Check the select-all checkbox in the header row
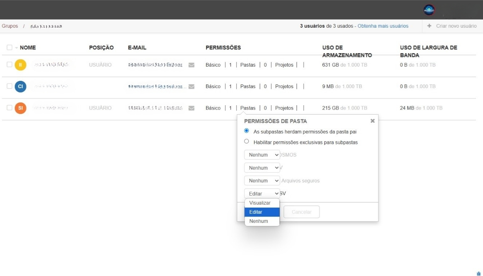Viewport: 483px width, 276px height. click(x=9, y=47)
